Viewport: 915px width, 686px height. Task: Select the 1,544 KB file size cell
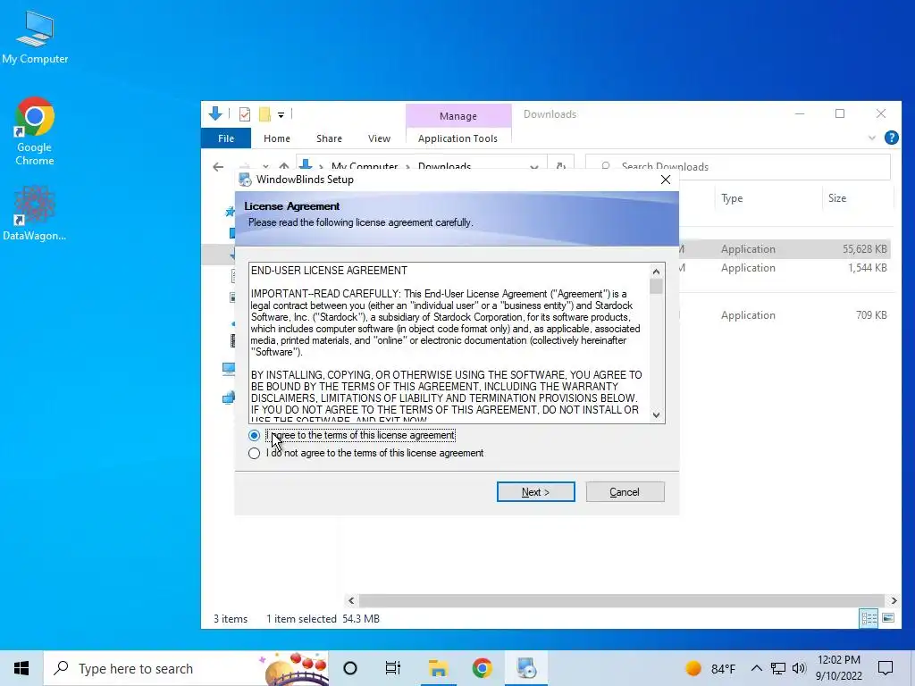(x=867, y=268)
